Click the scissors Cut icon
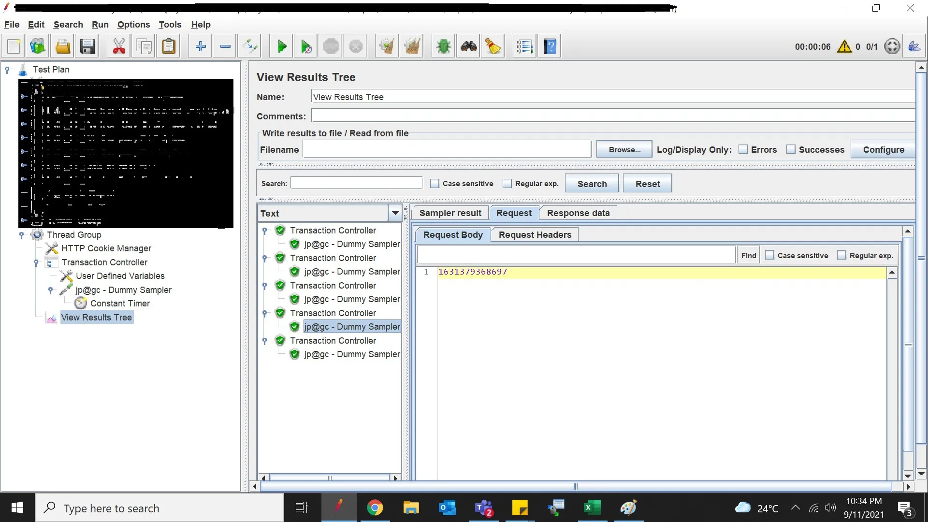928x522 pixels. [x=118, y=46]
